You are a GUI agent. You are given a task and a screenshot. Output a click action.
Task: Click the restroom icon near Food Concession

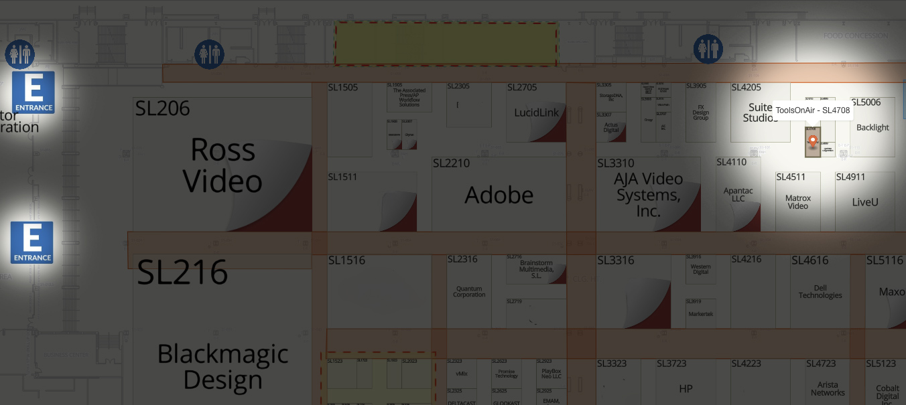click(708, 49)
